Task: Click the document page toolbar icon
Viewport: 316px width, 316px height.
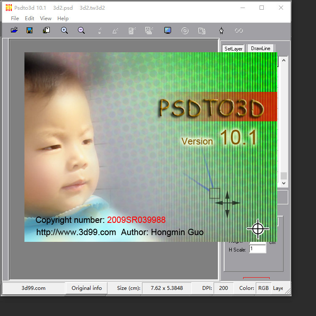Action: pos(202,30)
